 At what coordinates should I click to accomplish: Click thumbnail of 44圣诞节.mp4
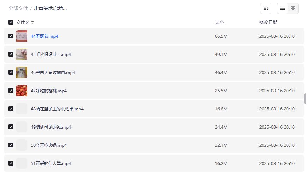click(x=22, y=36)
